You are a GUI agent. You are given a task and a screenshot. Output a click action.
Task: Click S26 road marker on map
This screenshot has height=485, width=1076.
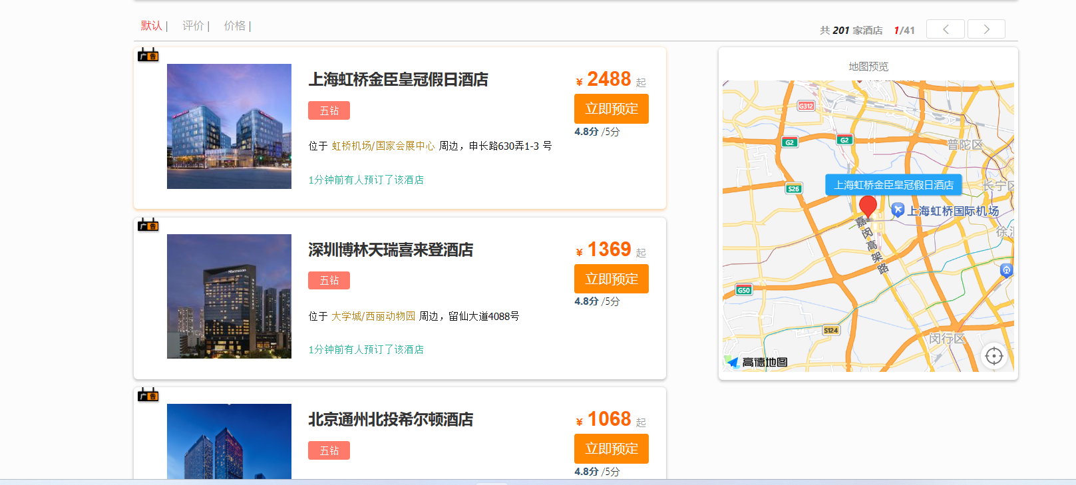pyautogui.click(x=794, y=189)
